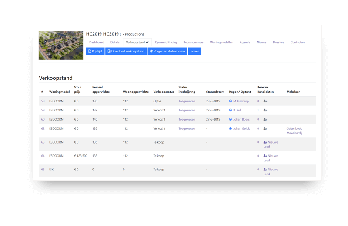Click price € 423.500 in row 64
This screenshot has width=348, height=226.
(81, 156)
